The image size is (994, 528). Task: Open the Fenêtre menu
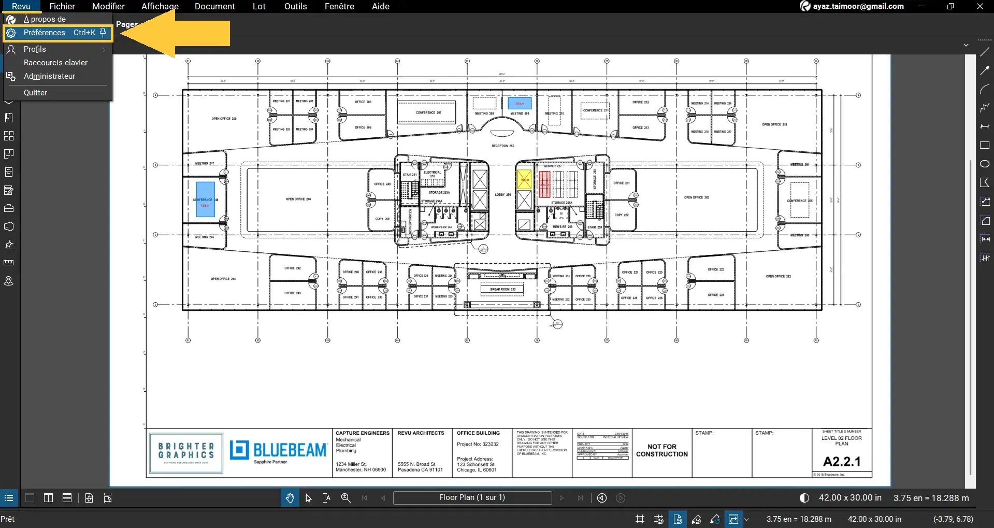point(339,6)
